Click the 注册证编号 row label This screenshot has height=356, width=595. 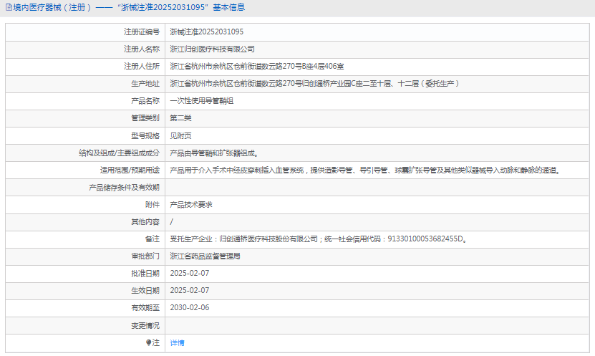pos(142,32)
